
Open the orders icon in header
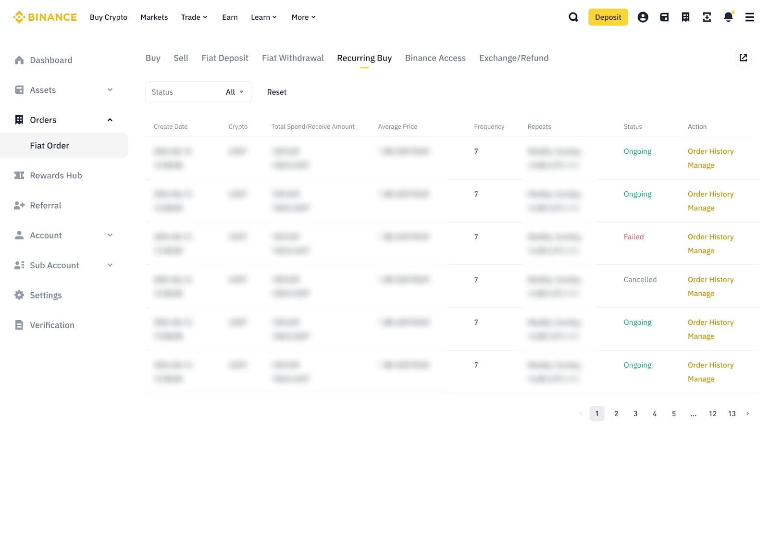[685, 17]
